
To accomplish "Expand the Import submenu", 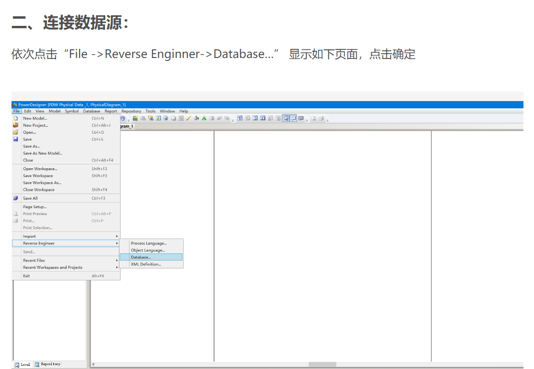I will point(65,236).
